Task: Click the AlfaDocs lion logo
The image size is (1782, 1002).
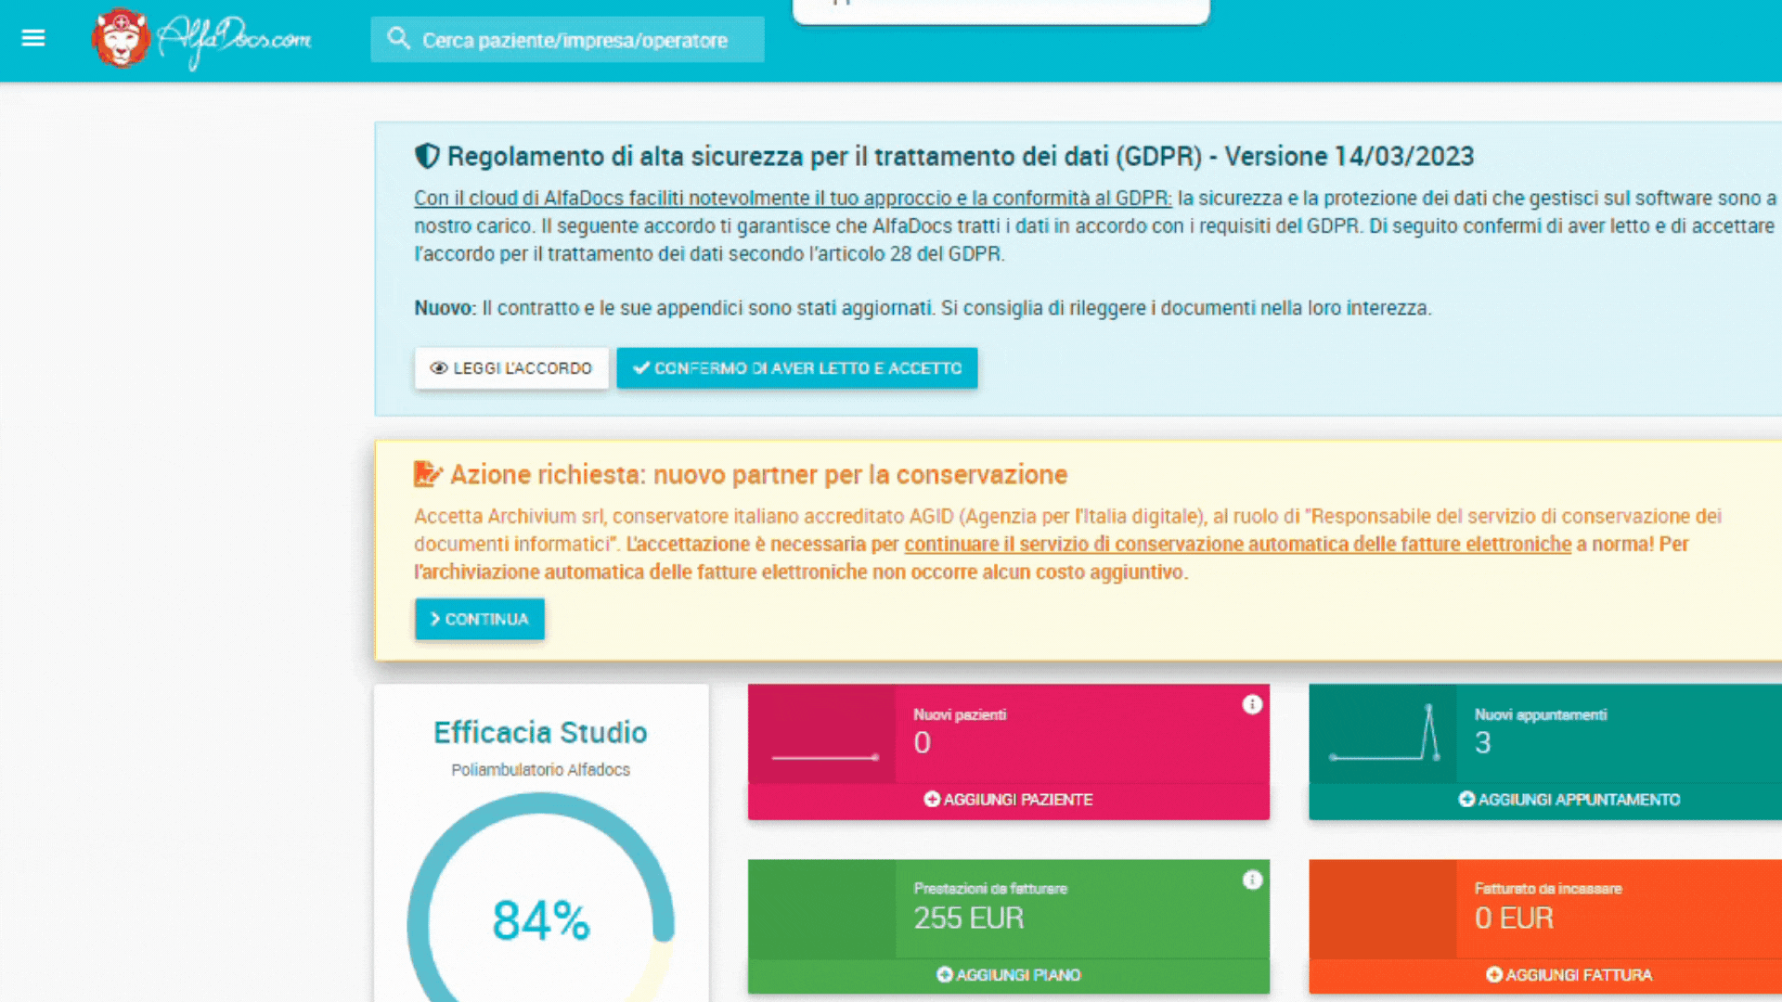Action: click(x=121, y=38)
